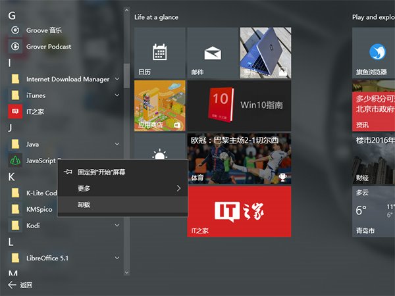Expand the Java folder chevron
Image resolution: width=395 pixels, height=296 pixels.
(117, 144)
